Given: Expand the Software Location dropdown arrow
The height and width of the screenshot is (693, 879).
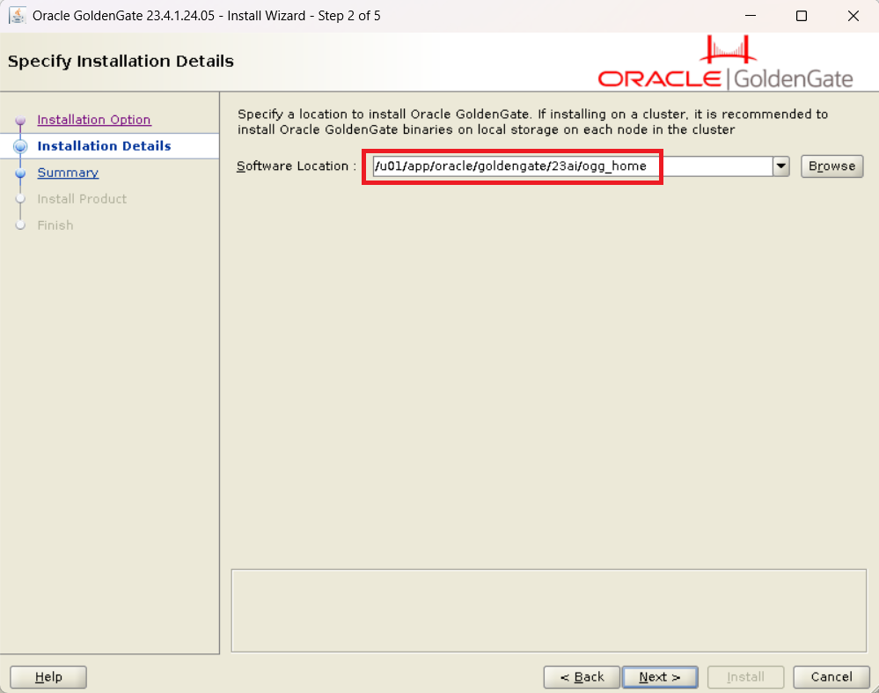Looking at the screenshot, I should 780,166.
